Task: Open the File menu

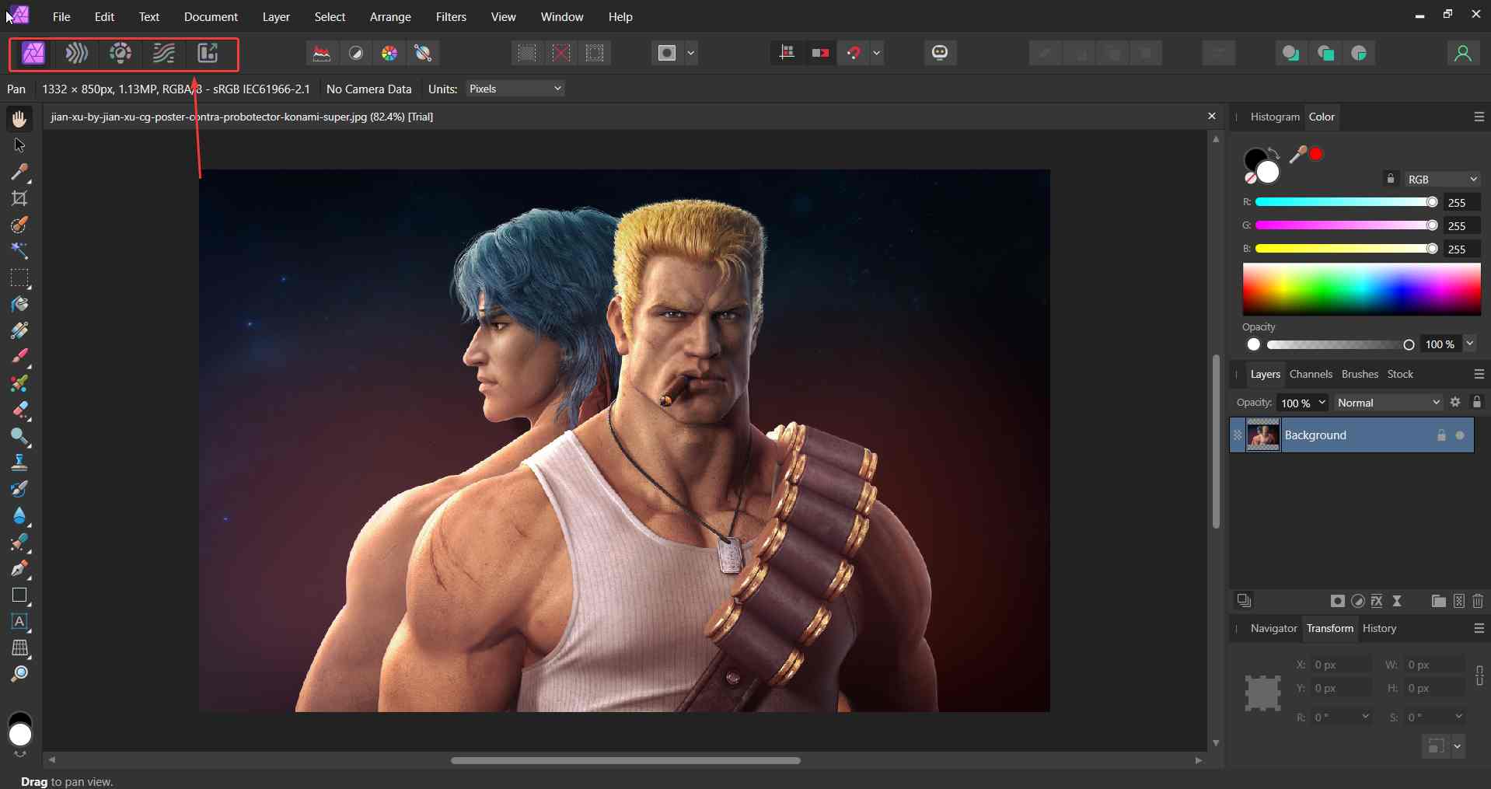Action: [61, 16]
